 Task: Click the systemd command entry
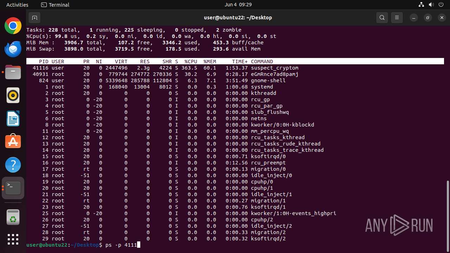[x=262, y=87]
